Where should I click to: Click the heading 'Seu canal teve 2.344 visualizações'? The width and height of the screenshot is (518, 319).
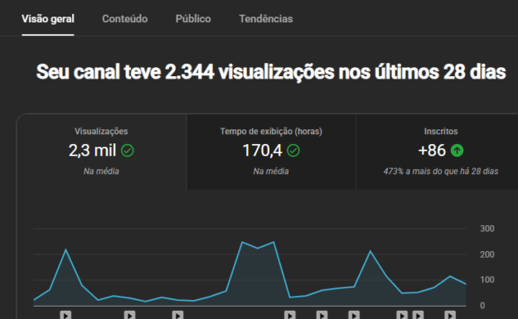pos(271,71)
